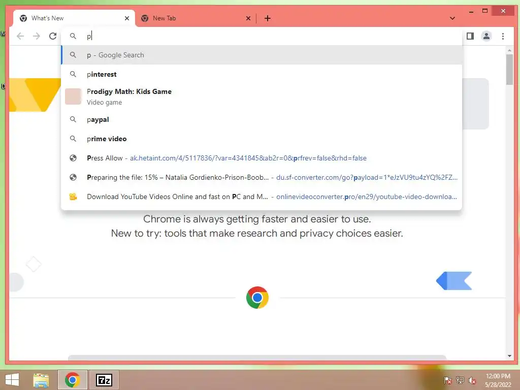Open the profile avatar menu
Screen dimensions: 520x390
click(x=486, y=36)
